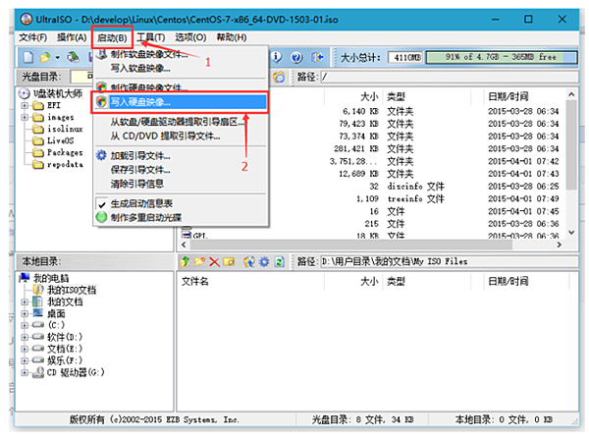Click floppy icon beside 制作软盘映像文件
This screenshot has height=440, width=589.
[101, 54]
